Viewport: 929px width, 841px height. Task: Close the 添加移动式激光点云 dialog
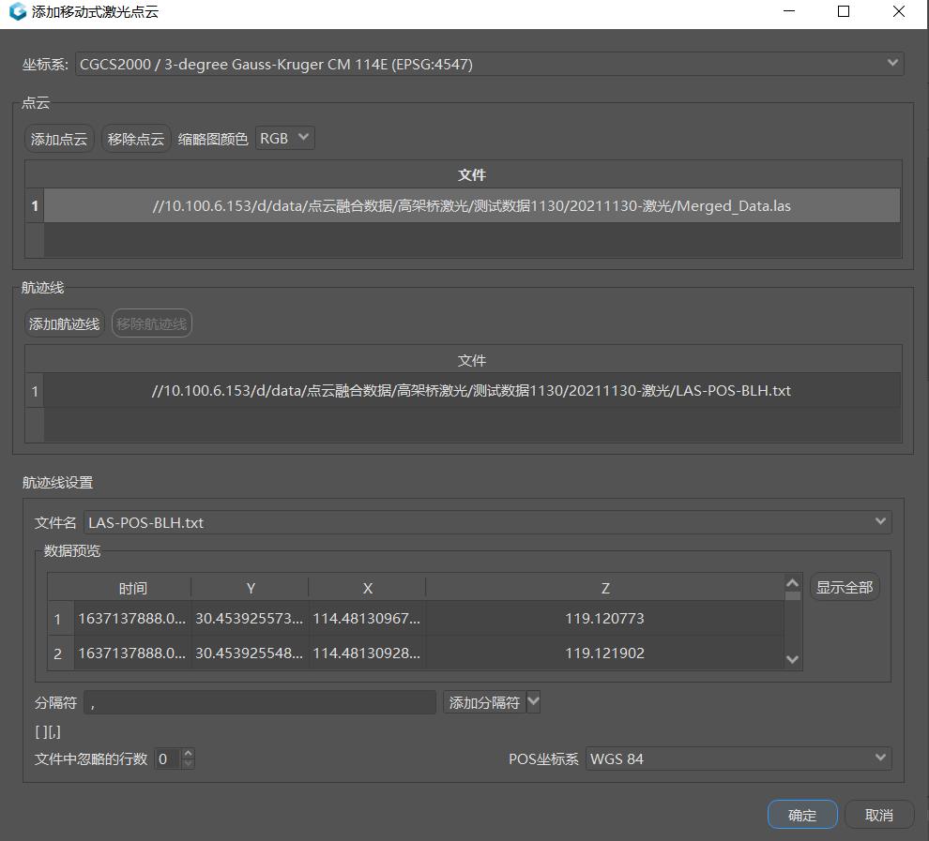click(x=899, y=11)
